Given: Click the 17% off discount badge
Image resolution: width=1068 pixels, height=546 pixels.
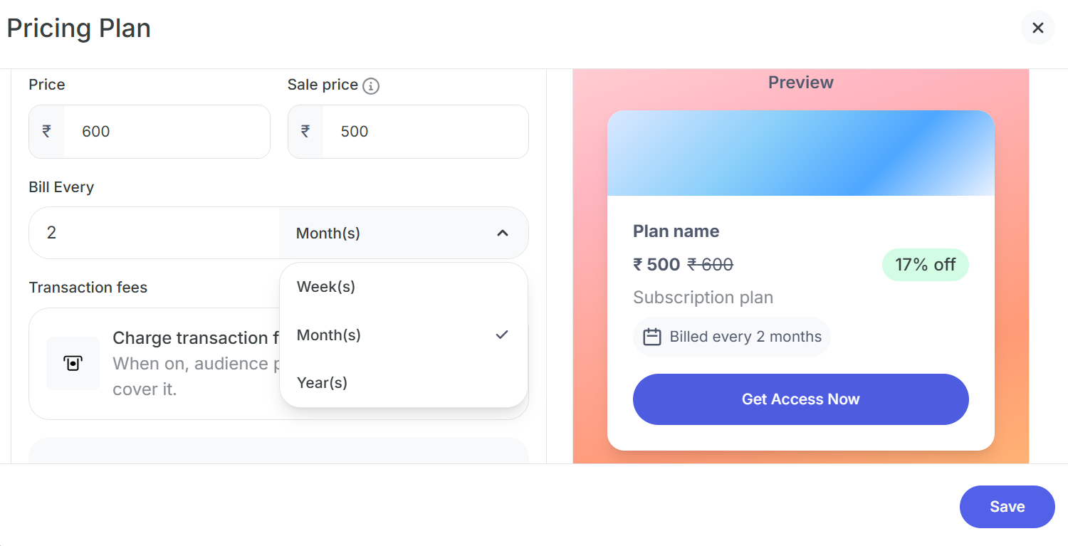Looking at the screenshot, I should click(925, 265).
